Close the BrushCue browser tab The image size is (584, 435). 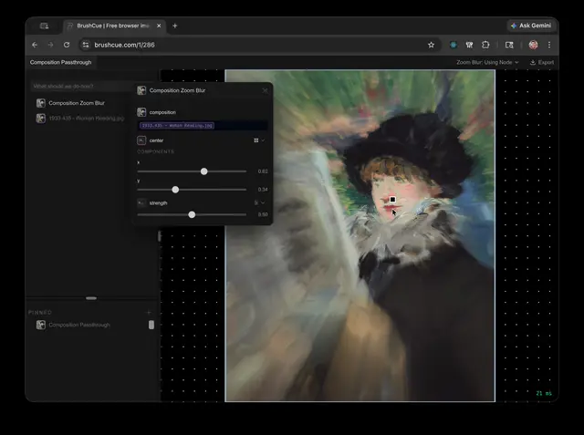(159, 26)
